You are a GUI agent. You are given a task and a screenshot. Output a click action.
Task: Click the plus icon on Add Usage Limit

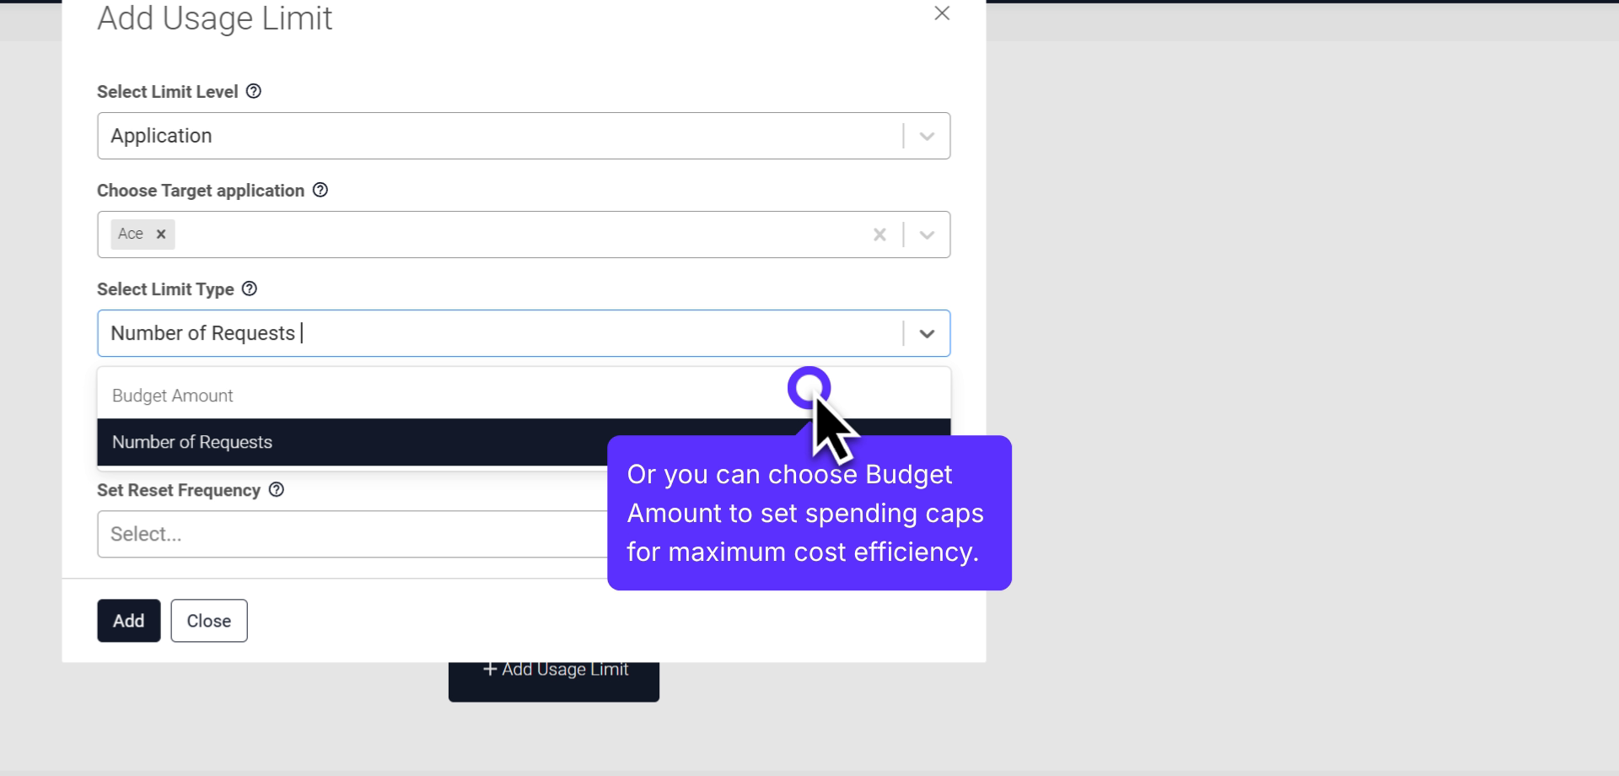[489, 669]
